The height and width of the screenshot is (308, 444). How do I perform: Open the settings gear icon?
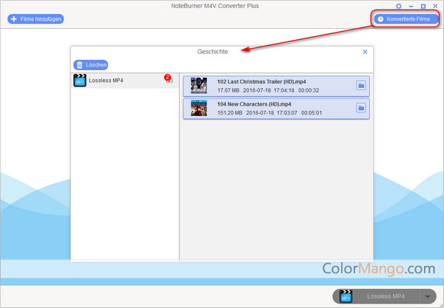coord(399,6)
